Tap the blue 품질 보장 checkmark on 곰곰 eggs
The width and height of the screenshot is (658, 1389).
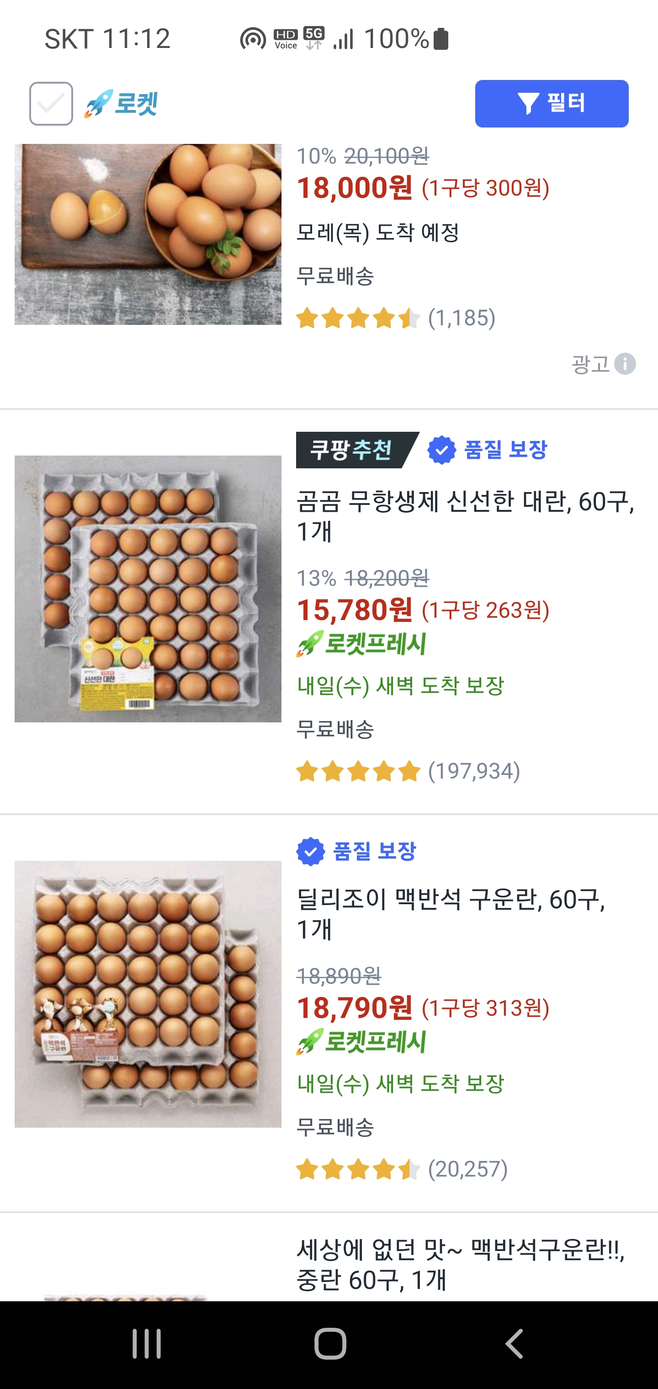[442, 450]
